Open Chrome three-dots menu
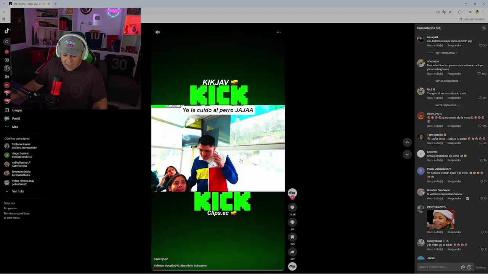The height and width of the screenshot is (274, 488). [x=484, y=12]
